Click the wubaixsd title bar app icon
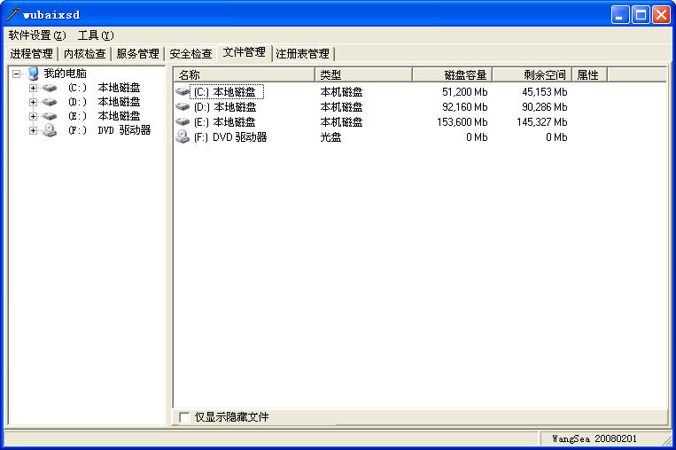The image size is (676, 450). 12,14
